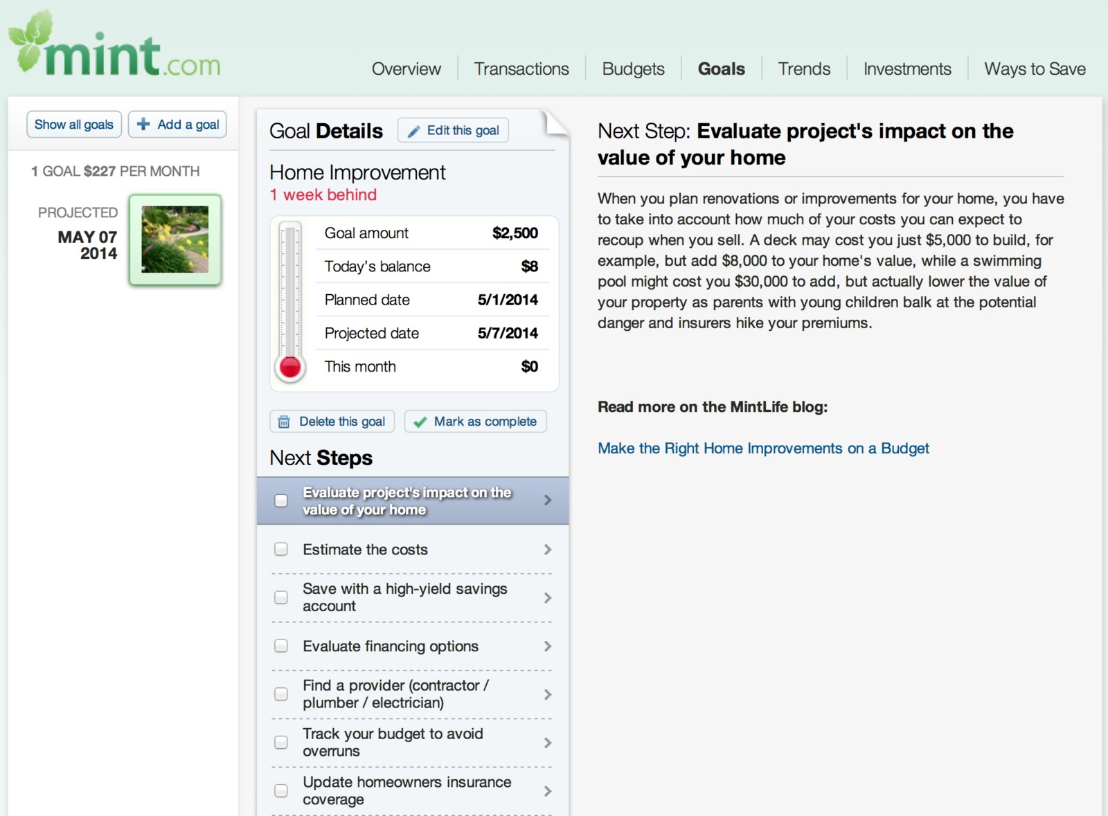Click the green checkmark on Mark as complete

tap(419, 421)
